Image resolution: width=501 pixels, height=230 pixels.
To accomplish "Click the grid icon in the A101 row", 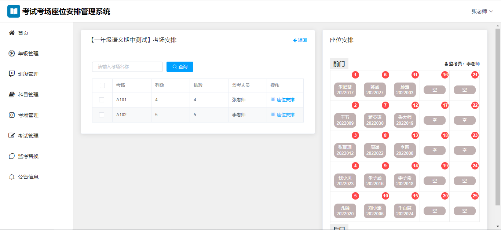I will click(273, 100).
